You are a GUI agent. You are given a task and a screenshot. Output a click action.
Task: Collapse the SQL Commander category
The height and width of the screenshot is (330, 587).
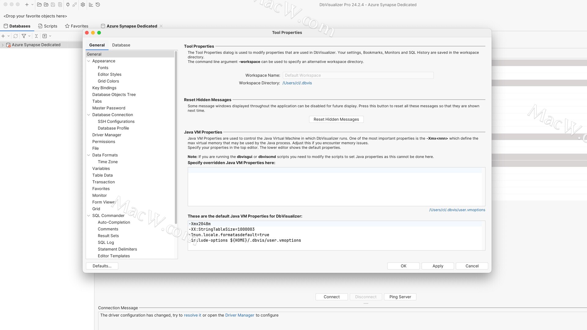89,216
